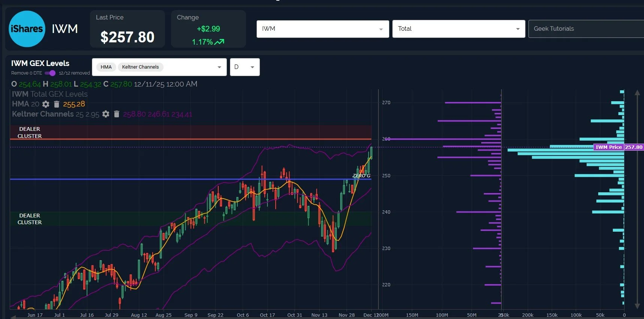Click the lower green DEALER CLUSTER label
The image size is (644, 319).
pyautogui.click(x=30, y=219)
